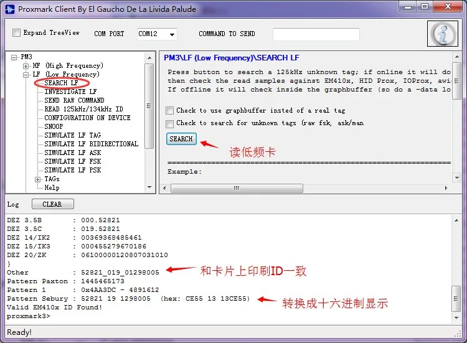467x343 pixels.
Task: Open the info icon button
Action: [x=443, y=34]
